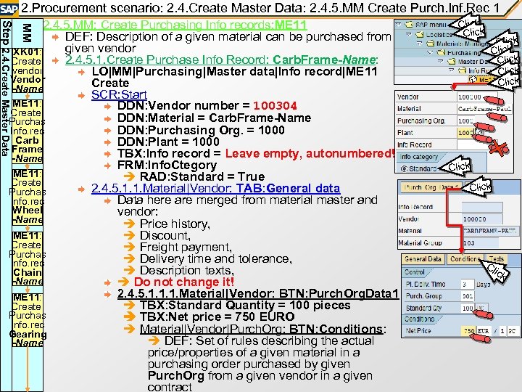522x392 pixels.
Task: Click 'Leave empty, autonumbered!' text
Action: [x=310, y=154]
